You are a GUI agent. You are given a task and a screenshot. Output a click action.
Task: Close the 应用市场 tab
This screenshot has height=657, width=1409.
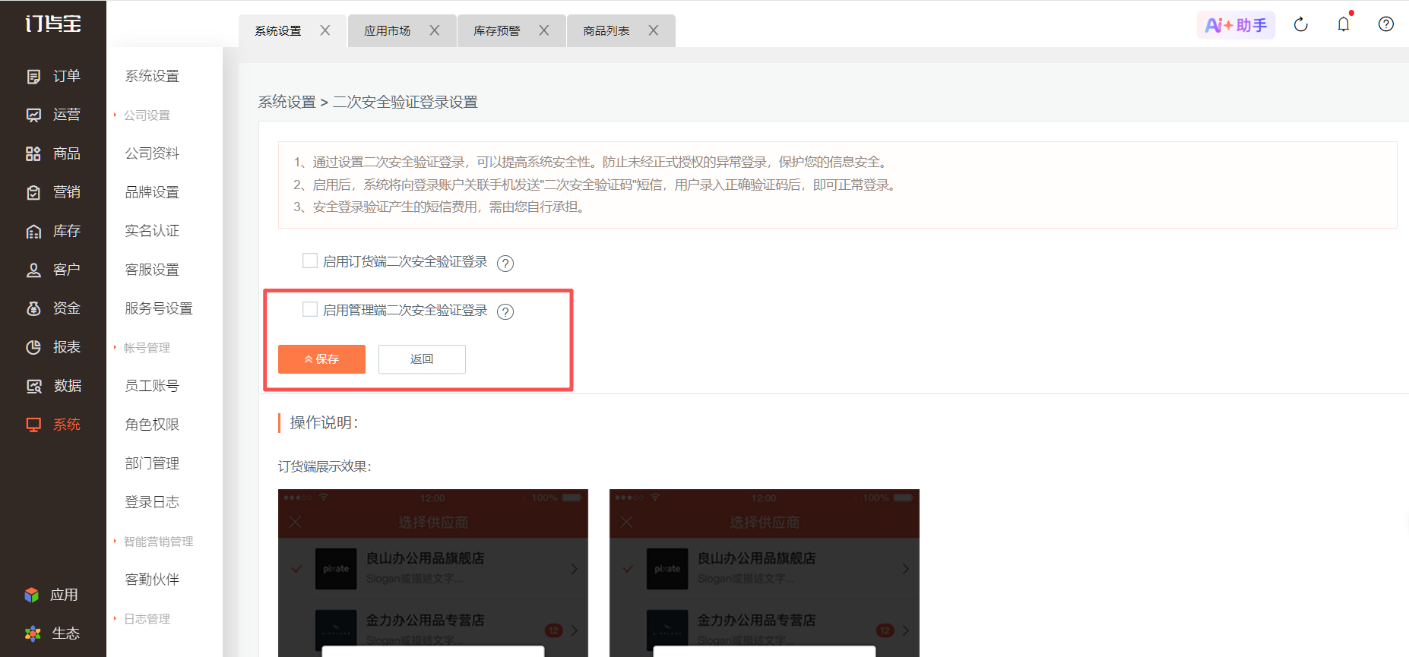[x=435, y=30]
